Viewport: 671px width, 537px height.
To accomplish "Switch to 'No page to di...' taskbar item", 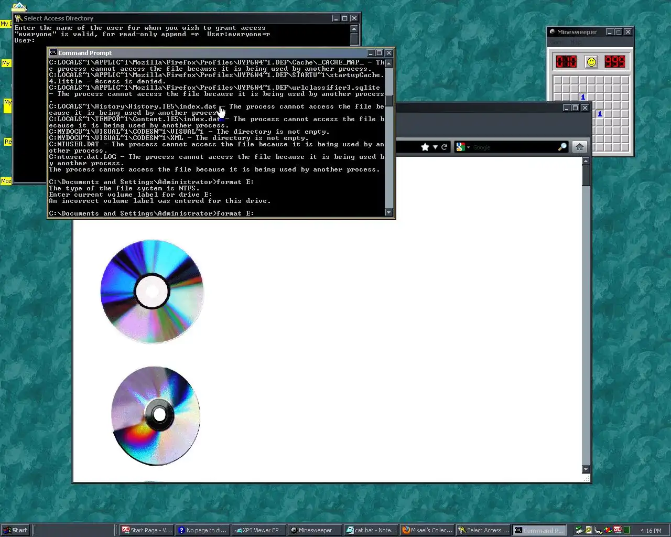I will [203, 530].
